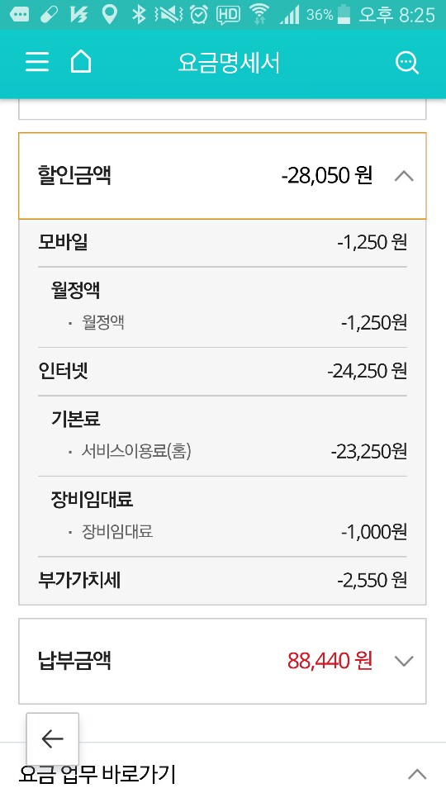Tap the 할인금액 header label

click(74, 175)
